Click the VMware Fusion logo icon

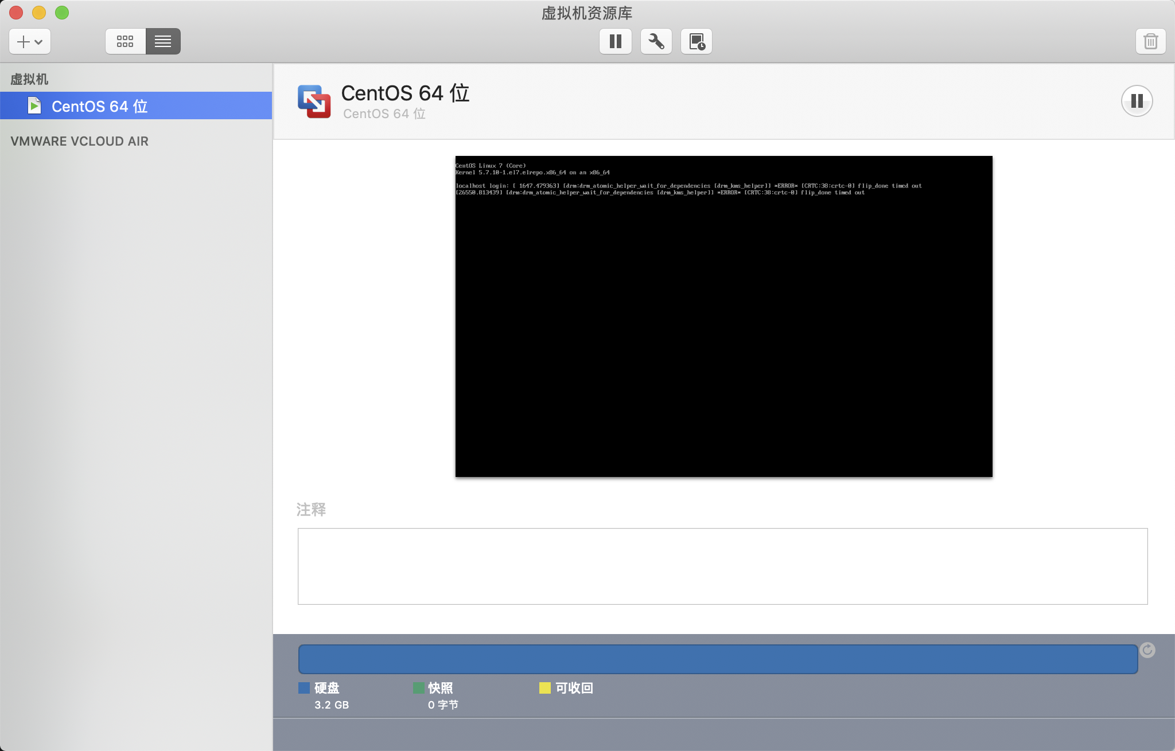pyautogui.click(x=314, y=101)
